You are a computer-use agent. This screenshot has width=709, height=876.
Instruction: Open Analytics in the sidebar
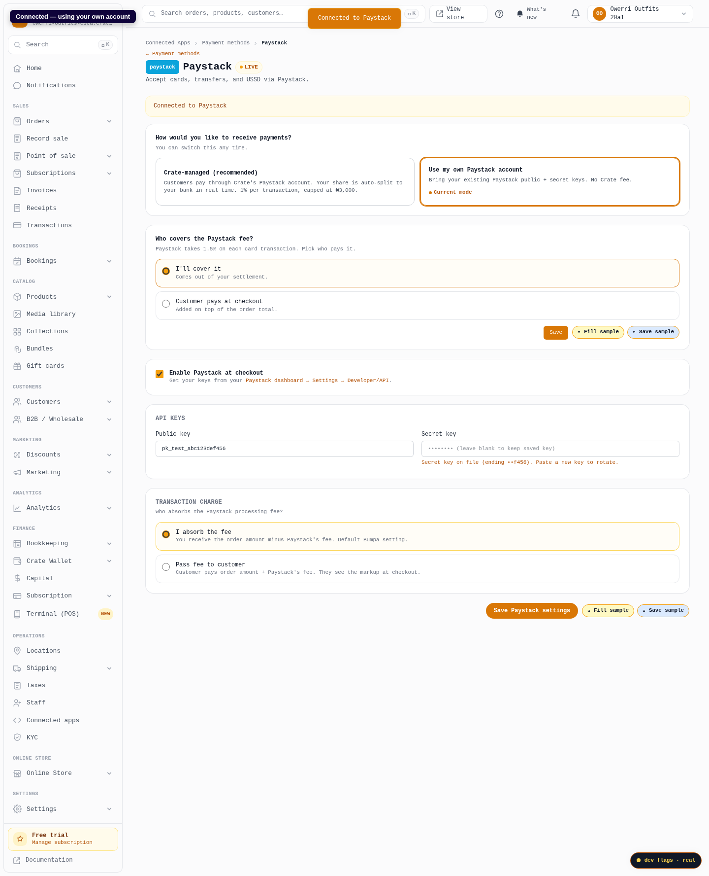pos(63,508)
